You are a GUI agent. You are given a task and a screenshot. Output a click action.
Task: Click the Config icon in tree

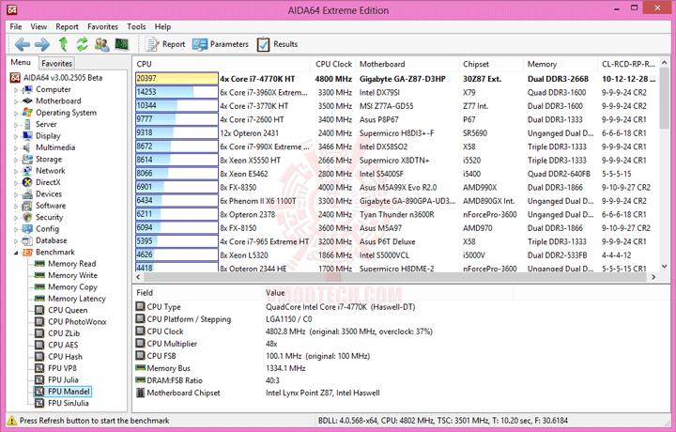pos(27,229)
